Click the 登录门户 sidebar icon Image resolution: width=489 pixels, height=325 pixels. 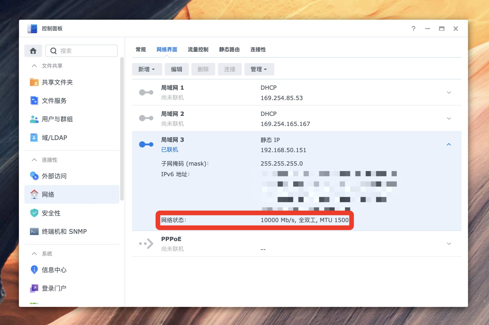pyautogui.click(x=34, y=288)
